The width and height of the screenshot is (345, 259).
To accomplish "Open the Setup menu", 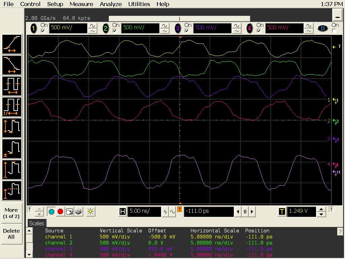I will (55, 4).
